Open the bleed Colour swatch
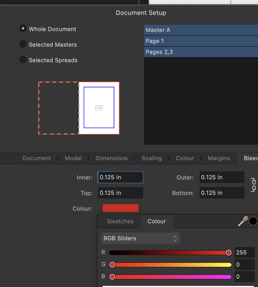 tap(120, 208)
